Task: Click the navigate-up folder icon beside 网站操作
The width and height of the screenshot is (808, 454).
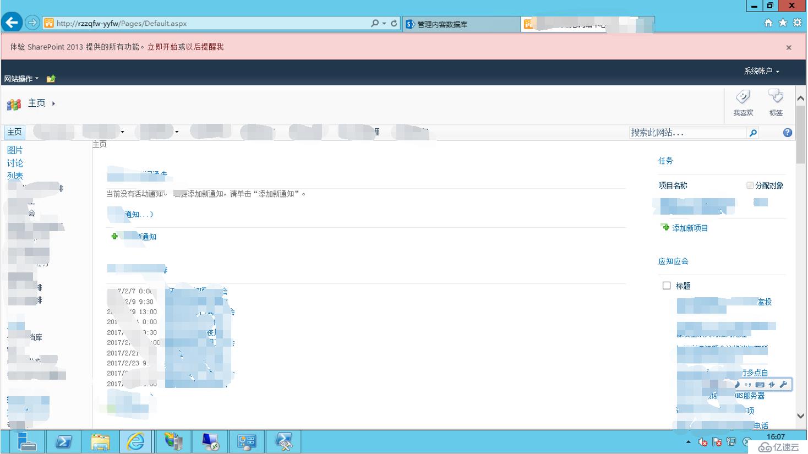Action: (51, 79)
